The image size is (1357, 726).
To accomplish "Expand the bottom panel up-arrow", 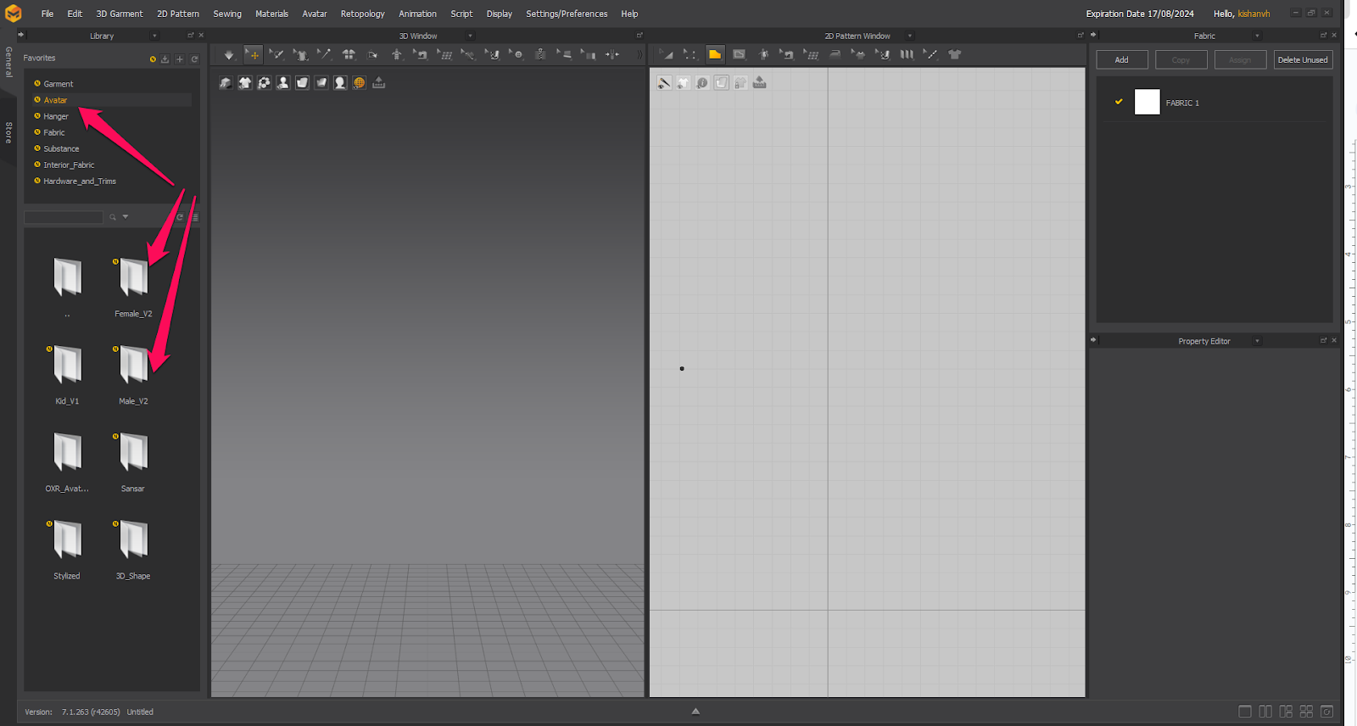I will click(695, 712).
